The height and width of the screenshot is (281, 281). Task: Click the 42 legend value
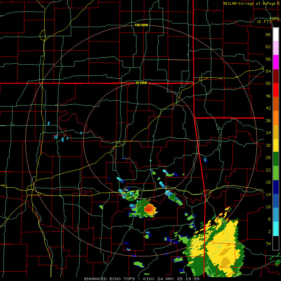(268, 108)
